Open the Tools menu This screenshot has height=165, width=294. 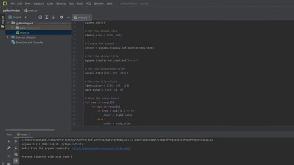click(79, 4)
